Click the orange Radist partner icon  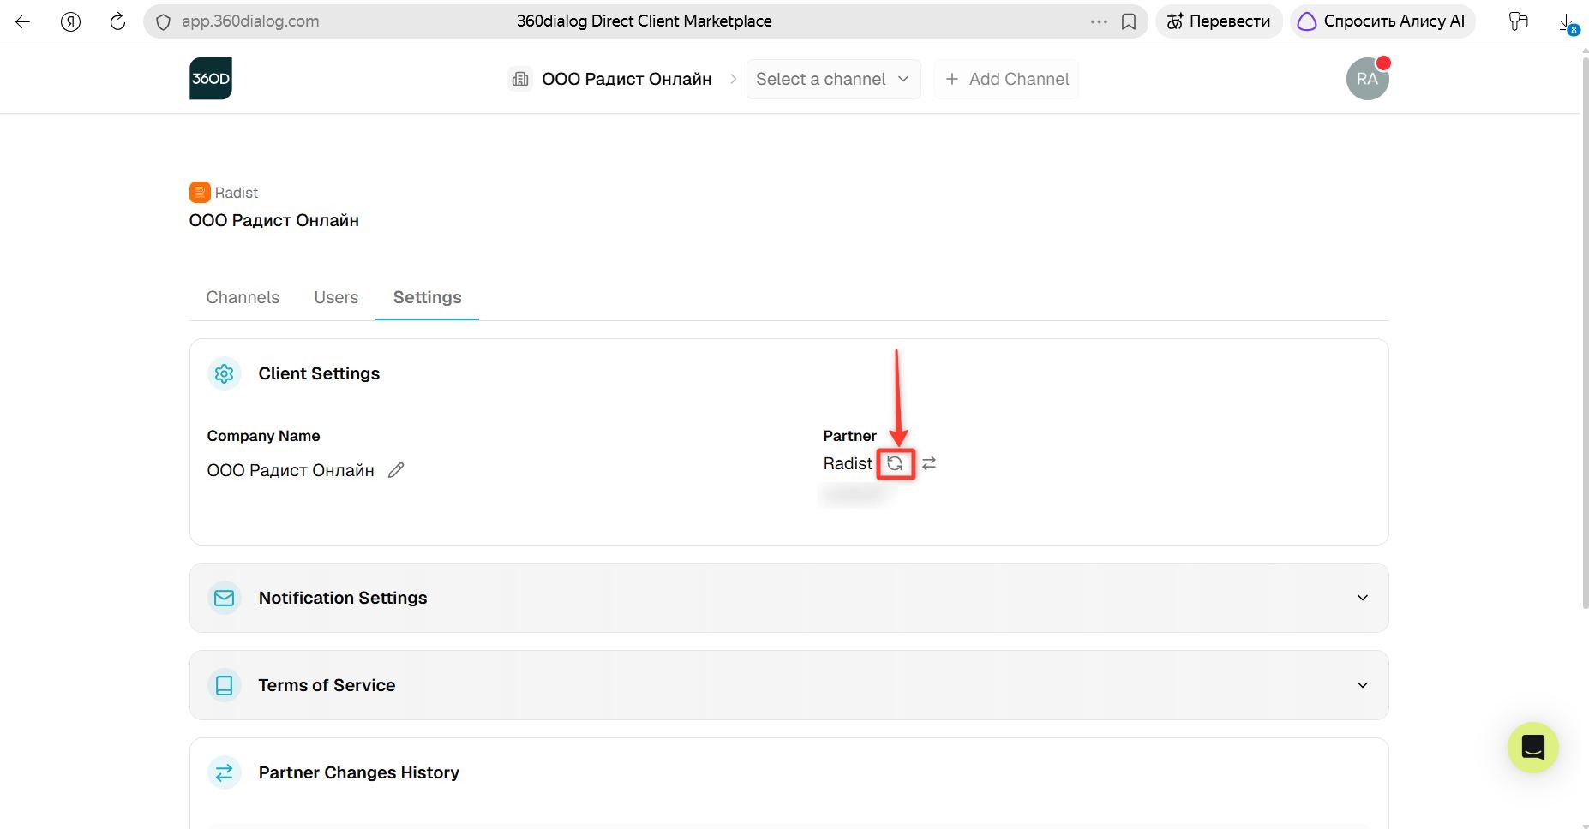pos(200,192)
